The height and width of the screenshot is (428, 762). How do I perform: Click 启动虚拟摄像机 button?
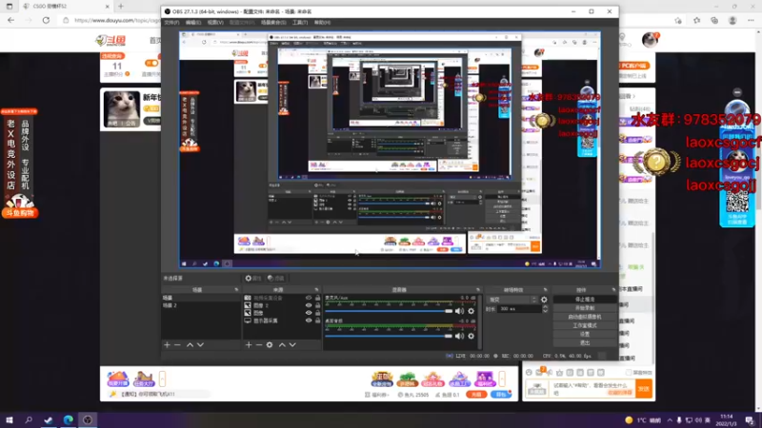tap(585, 317)
